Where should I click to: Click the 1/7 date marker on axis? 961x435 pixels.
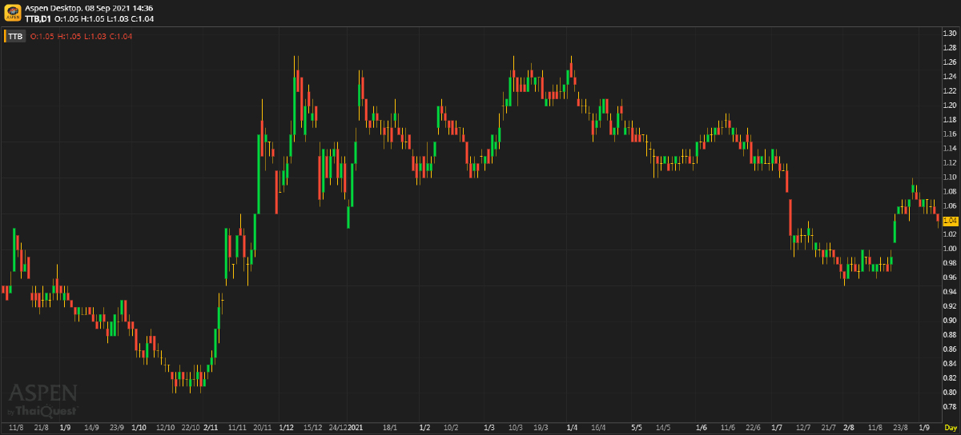pyautogui.click(x=777, y=429)
